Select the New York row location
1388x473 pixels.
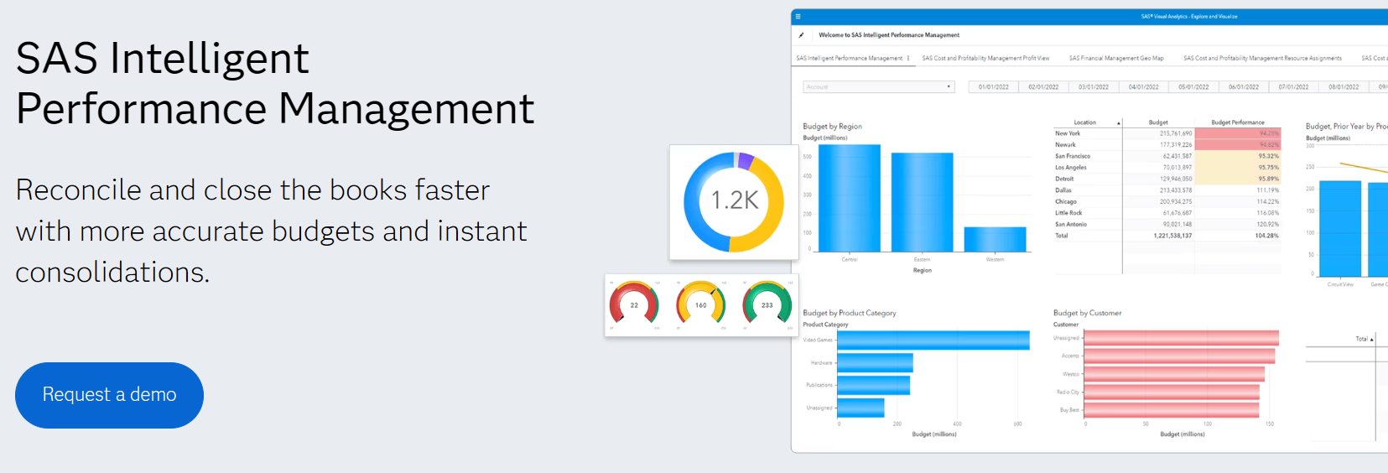tap(1068, 133)
